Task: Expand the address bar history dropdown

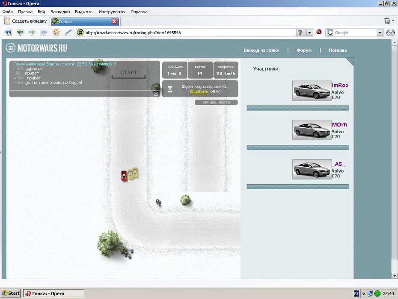Action: [x=309, y=33]
